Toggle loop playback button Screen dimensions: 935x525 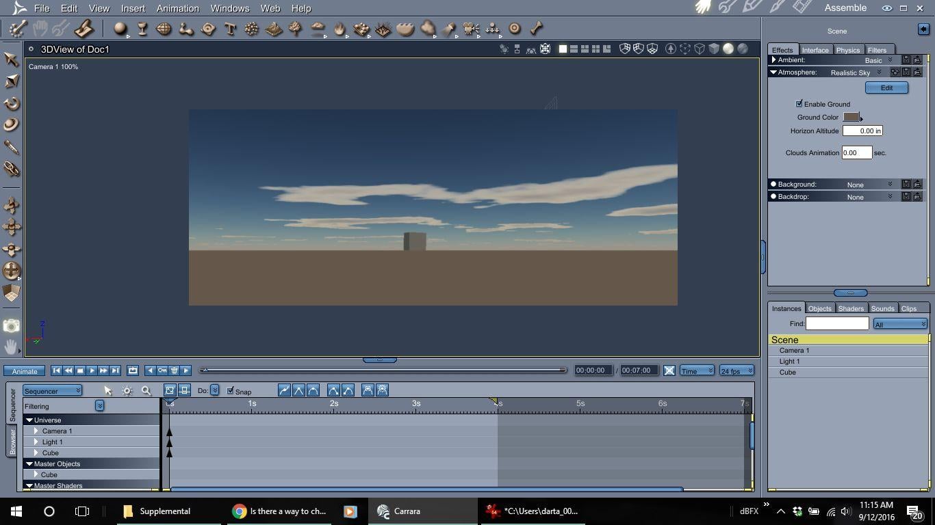coord(133,371)
